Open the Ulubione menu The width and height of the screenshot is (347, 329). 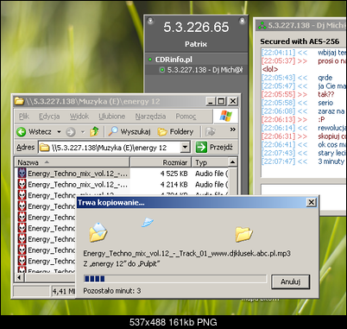pyautogui.click(x=112, y=117)
